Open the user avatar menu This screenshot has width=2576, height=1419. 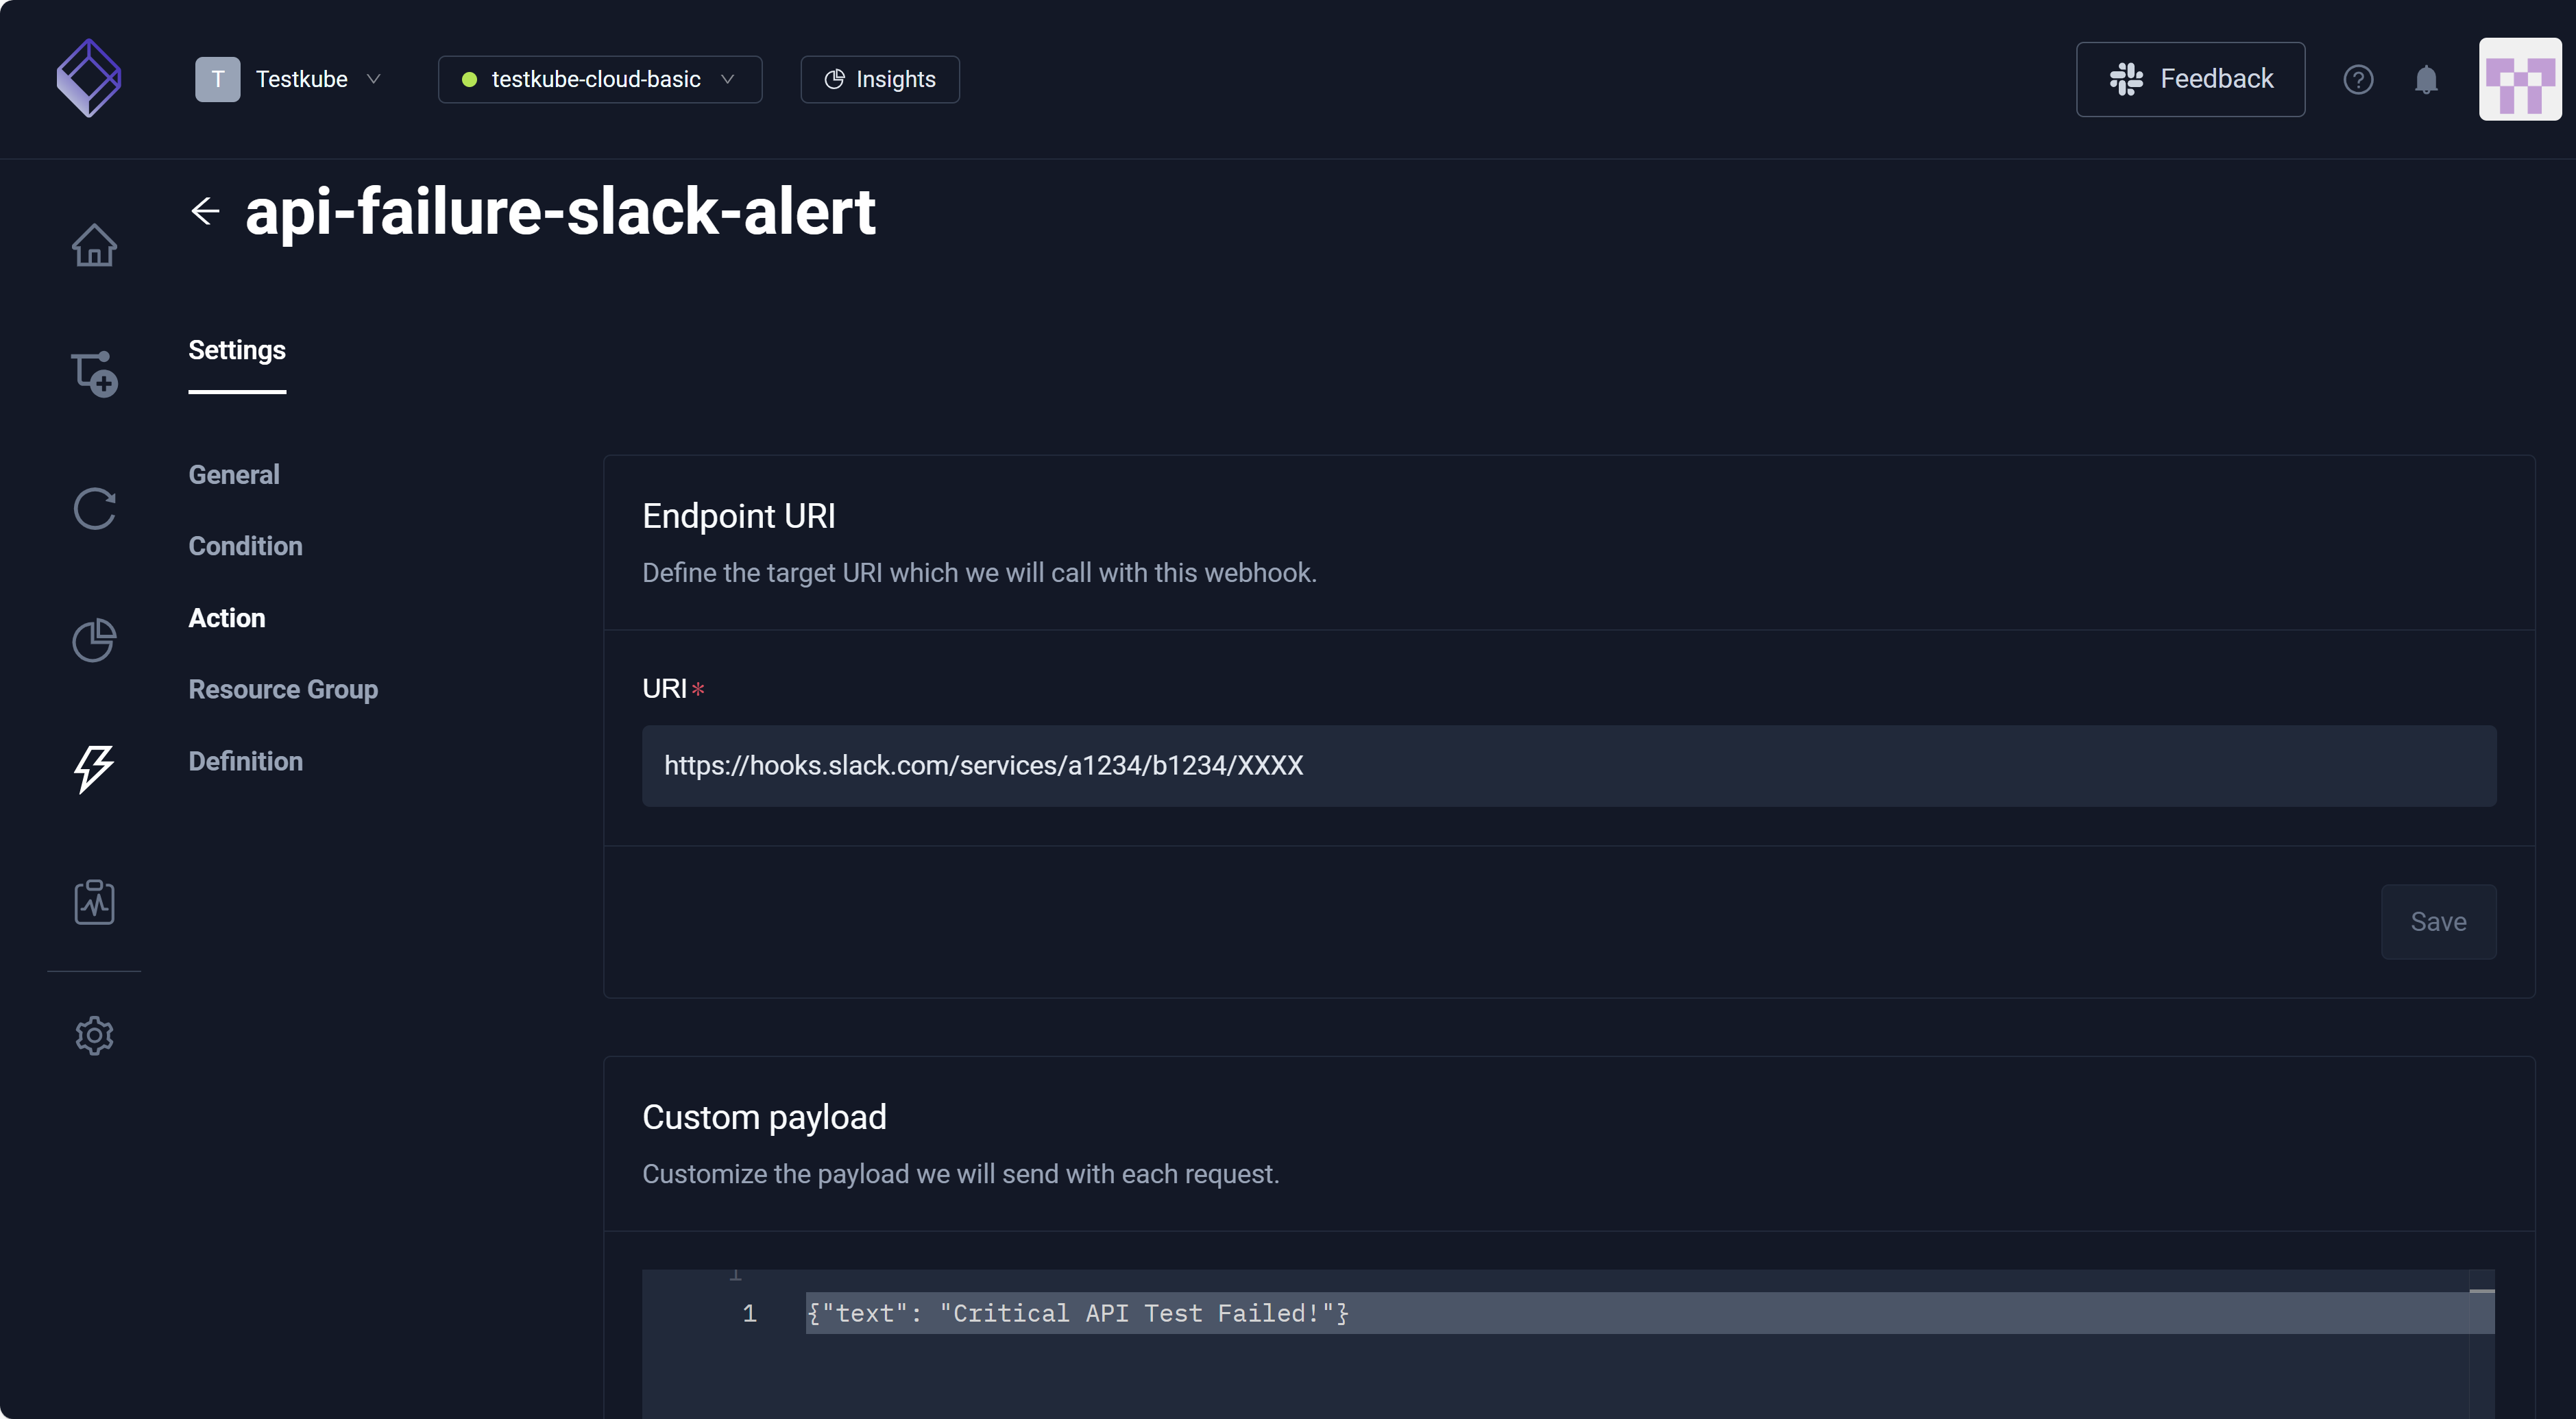[x=2519, y=78]
